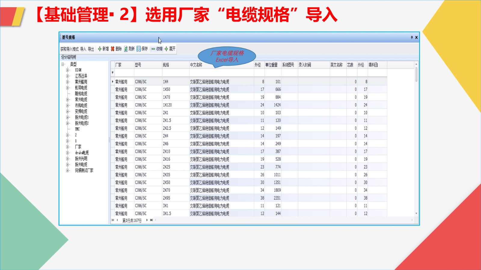Image resolution: width=481 pixels, height=270 pixels.
Task: Expand the 扬州光明 tree node
Action: (x=68, y=159)
